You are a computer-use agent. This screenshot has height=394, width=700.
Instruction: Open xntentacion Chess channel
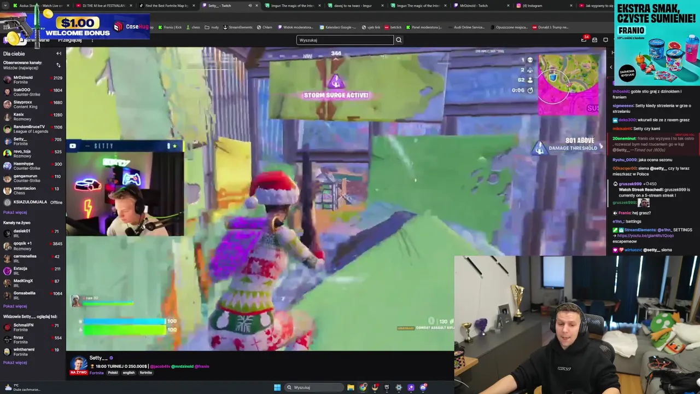[x=33, y=190]
